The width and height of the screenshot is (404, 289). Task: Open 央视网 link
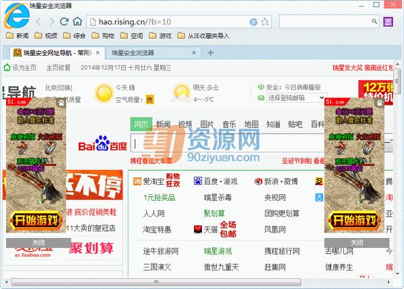pos(275,198)
